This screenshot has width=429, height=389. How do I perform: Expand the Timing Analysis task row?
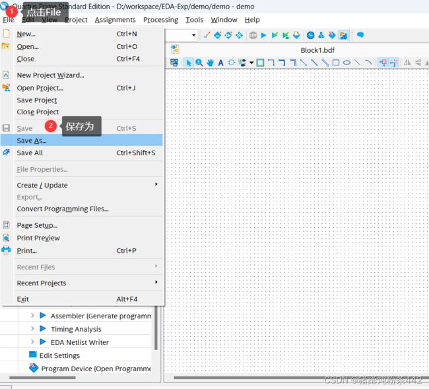[x=32, y=328]
